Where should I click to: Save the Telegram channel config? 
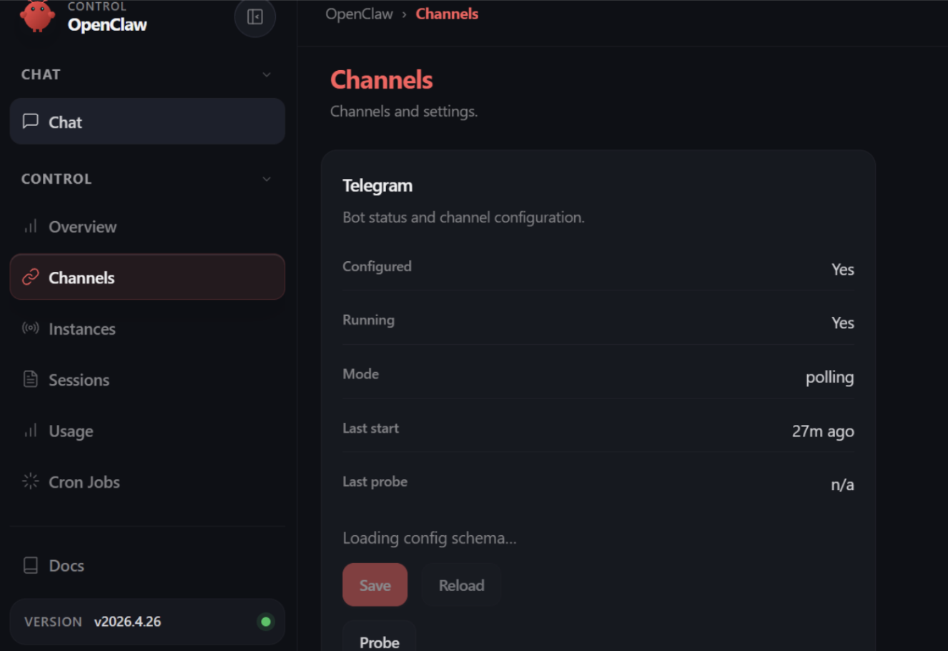coord(375,584)
